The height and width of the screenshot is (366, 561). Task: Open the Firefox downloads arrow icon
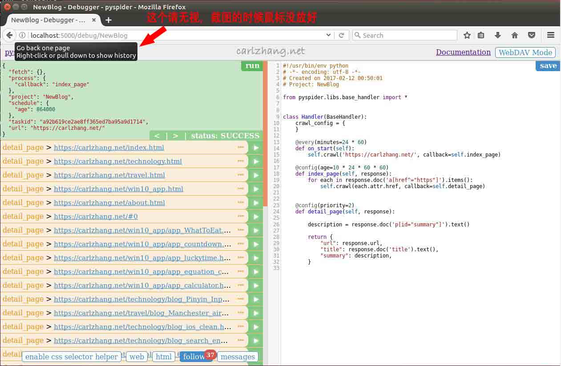tap(498, 35)
